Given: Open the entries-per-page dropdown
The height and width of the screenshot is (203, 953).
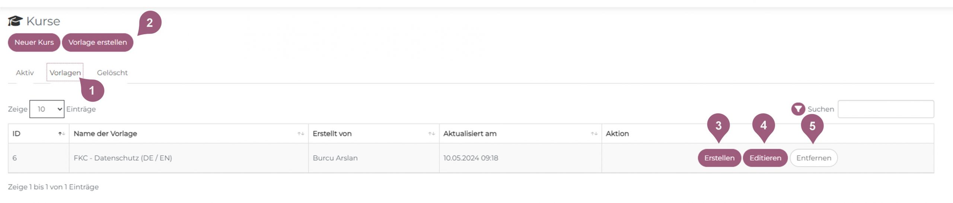Looking at the screenshot, I should point(47,109).
